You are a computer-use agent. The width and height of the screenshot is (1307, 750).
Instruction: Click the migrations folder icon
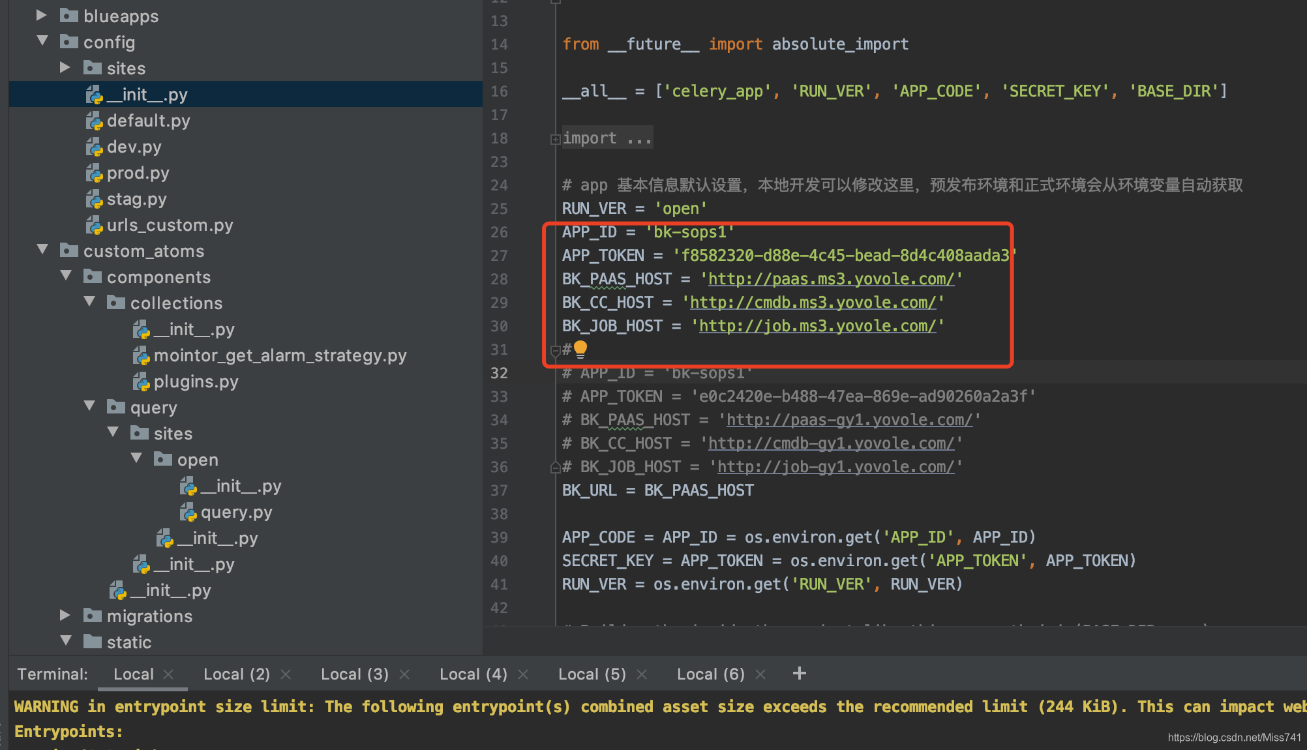click(93, 616)
